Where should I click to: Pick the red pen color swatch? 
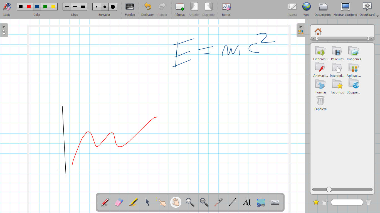(x=29, y=7)
